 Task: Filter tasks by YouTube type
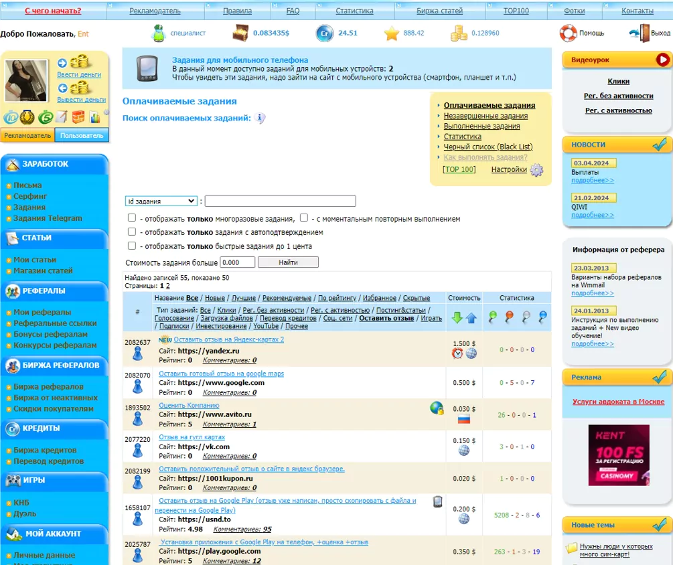266,326
